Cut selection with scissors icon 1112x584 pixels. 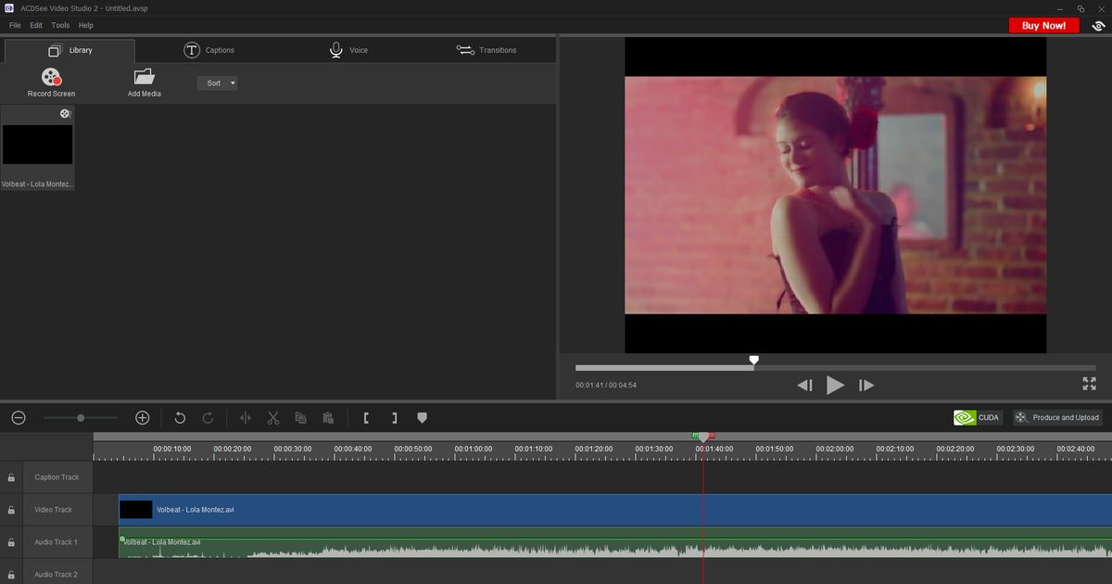[x=273, y=418]
